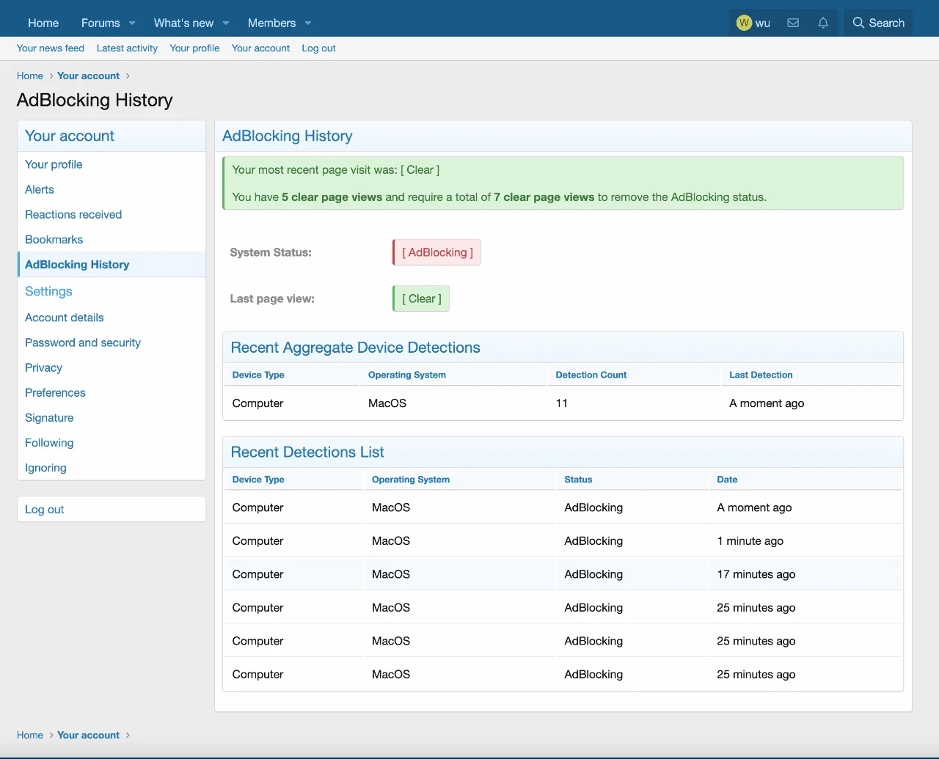Open the inbox envelope icon

coord(793,23)
